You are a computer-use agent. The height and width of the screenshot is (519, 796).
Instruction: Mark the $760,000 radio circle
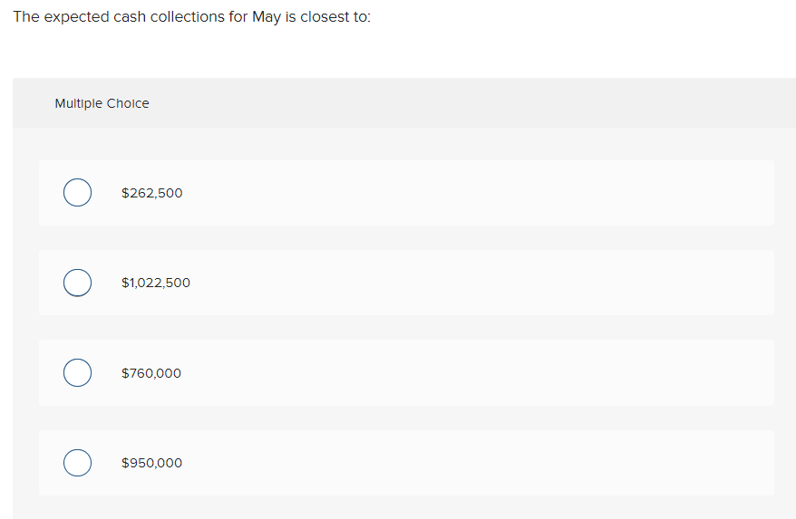[77, 373]
